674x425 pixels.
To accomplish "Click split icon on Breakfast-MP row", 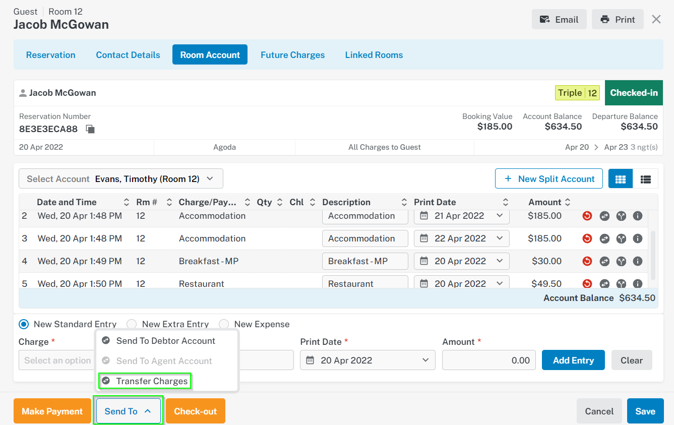I will tap(621, 261).
